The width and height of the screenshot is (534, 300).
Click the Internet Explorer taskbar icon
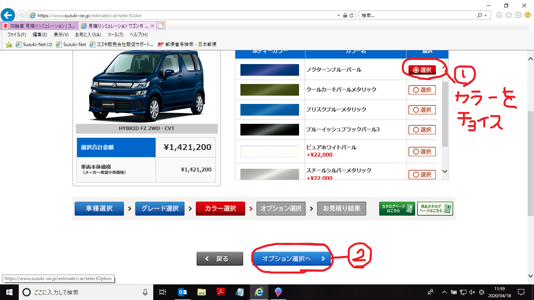tap(259, 292)
